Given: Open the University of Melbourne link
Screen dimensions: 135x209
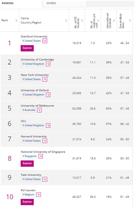Looking at the screenshot, I should [37, 106].
